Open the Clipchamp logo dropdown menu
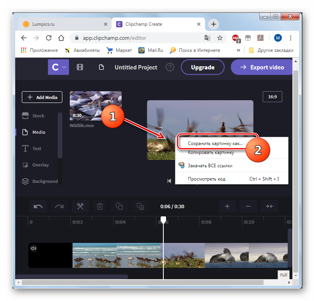This screenshot has width=315, height=301. click(58, 67)
